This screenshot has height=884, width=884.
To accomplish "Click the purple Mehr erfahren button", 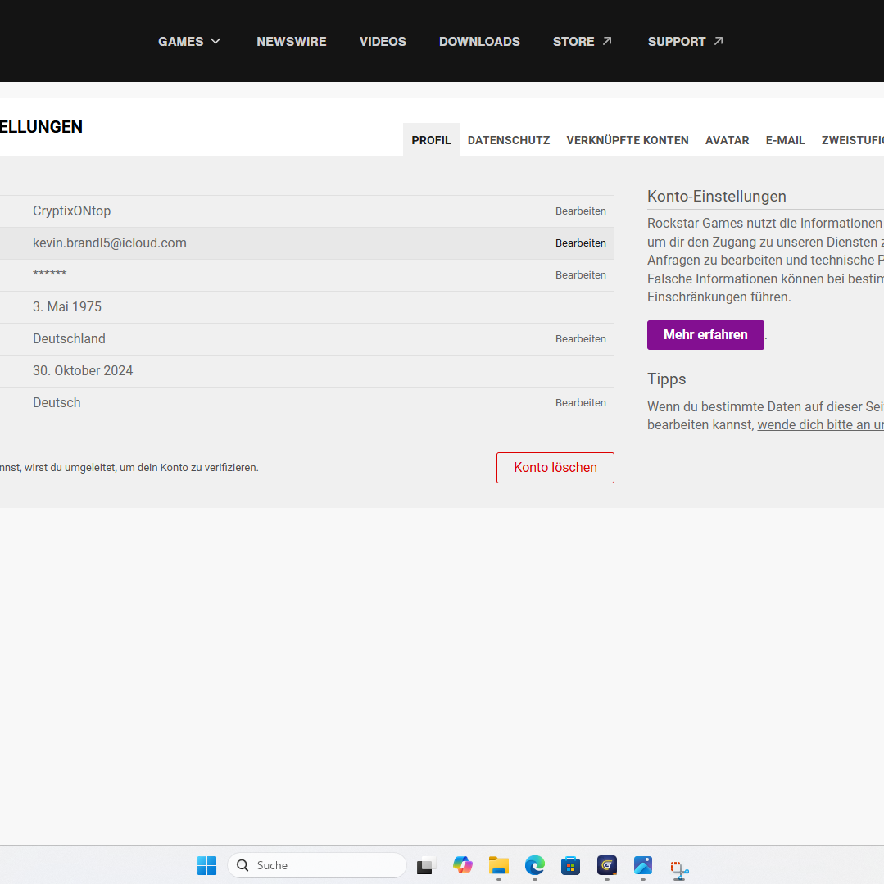I will tap(705, 335).
